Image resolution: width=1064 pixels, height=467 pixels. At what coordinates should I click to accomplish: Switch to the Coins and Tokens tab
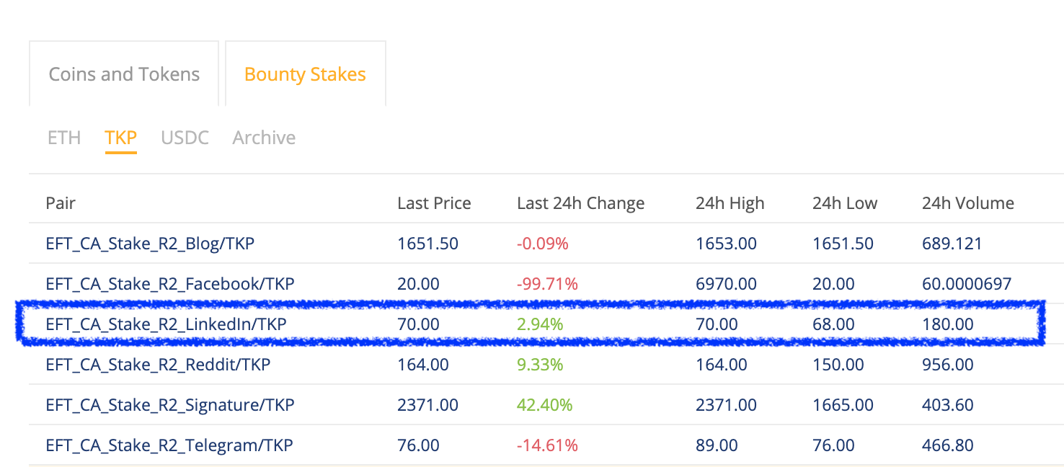124,74
